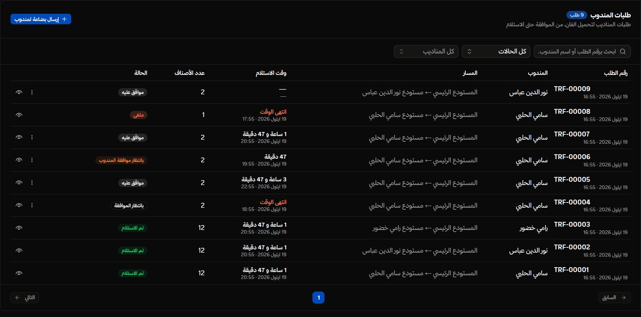
Task: Go to السابق previous page
Action: pos(614,298)
